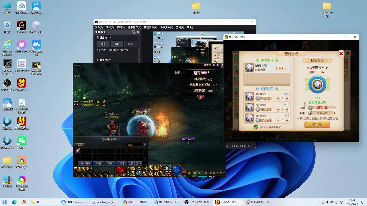Click the 出售 sell button in the shop

pos(98,163)
